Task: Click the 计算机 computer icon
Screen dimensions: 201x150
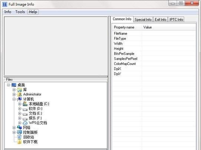Action: [20, 99]
